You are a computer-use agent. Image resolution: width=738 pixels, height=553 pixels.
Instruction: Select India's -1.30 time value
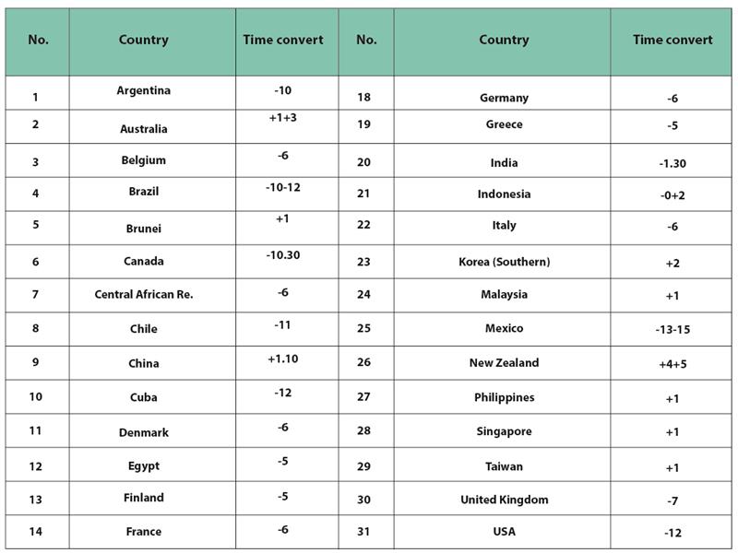pyautogui.click(x=673, y=164)
